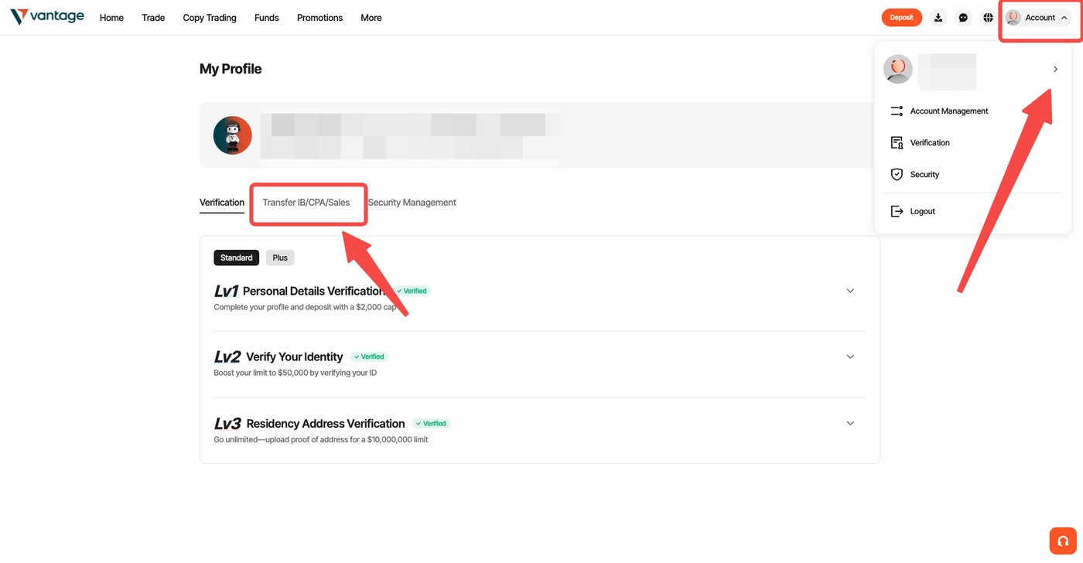Go to Home in navigation
Viewport: 1083px width, 563px height.
coord(111,18)
